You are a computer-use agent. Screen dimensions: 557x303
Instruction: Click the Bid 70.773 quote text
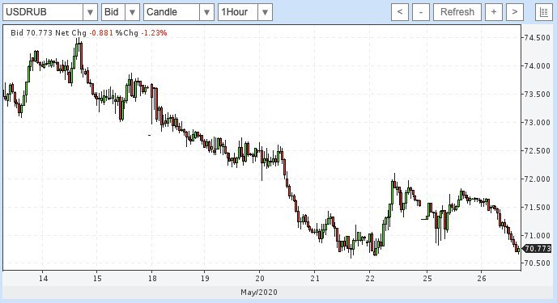(32, 33)
